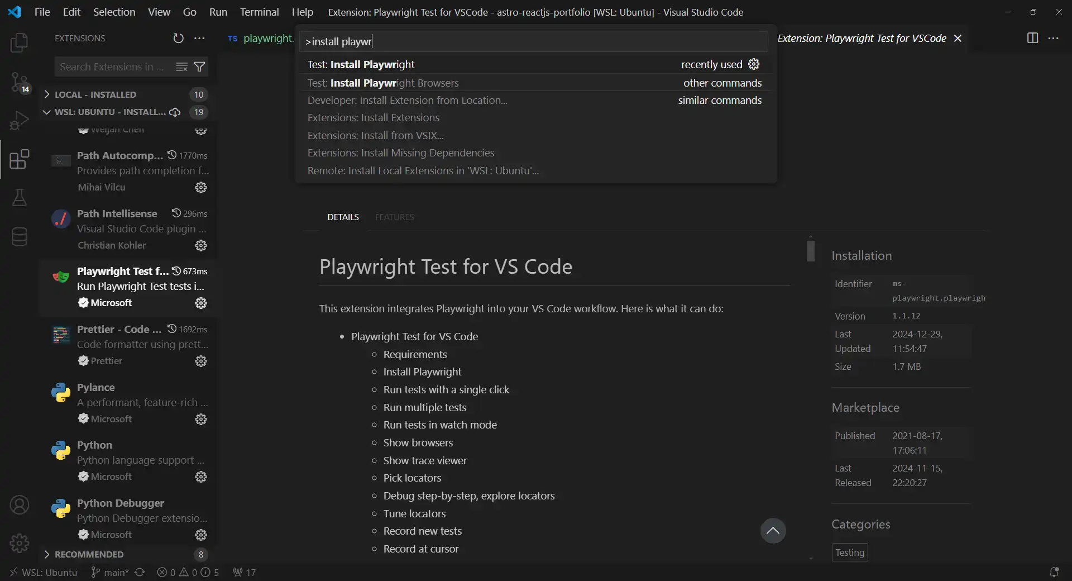Split the editor to the side

pyautogui.click(x=1032, y=38)
